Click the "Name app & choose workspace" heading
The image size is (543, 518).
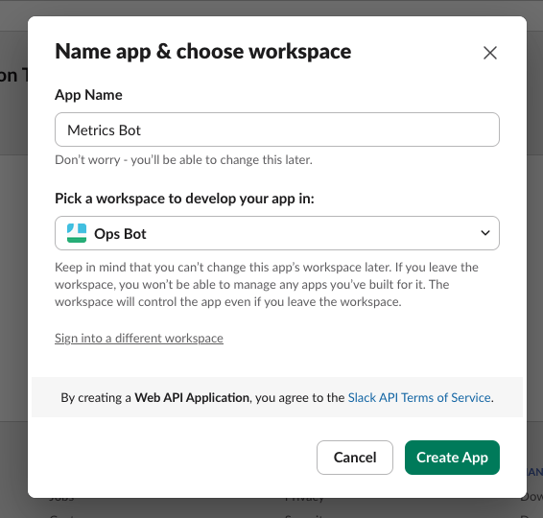203,52
